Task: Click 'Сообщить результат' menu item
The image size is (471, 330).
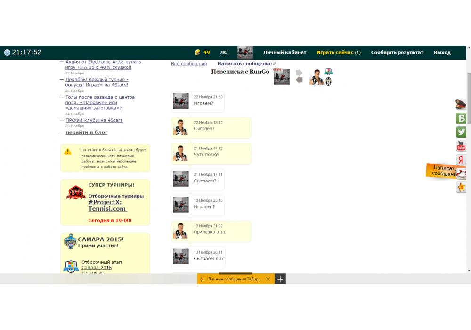Action: click(x=397, y=52)
